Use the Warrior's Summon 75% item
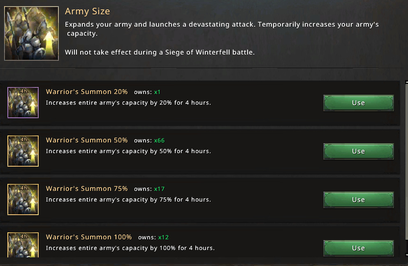 pyautogui.click(x=358, y=200)
